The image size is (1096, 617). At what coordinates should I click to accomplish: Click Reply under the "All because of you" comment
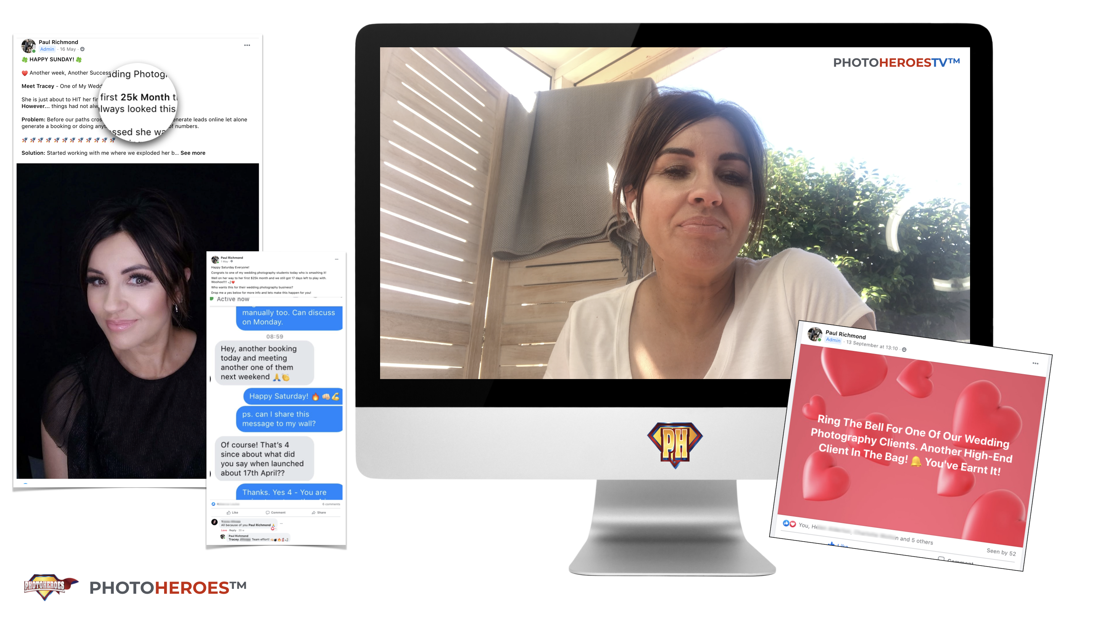pyautogui.click(x=233, y=530)
